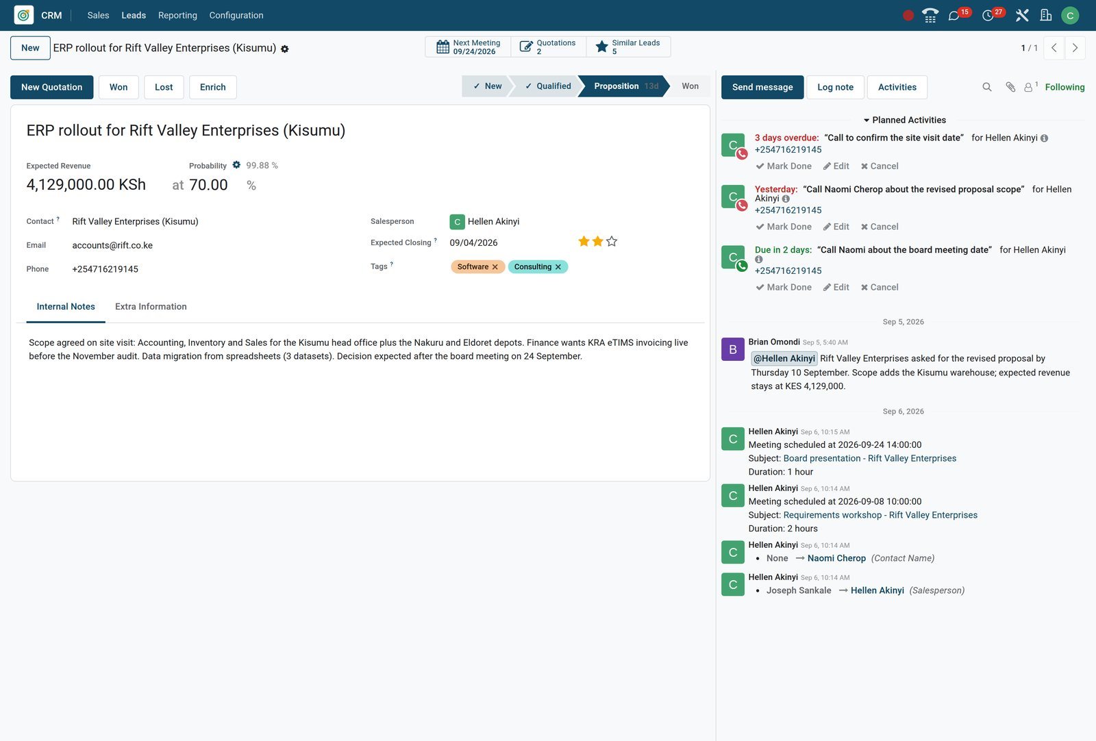1096x741 pixels.
Task: Open the Leads menu
Action: click(134, 15)
